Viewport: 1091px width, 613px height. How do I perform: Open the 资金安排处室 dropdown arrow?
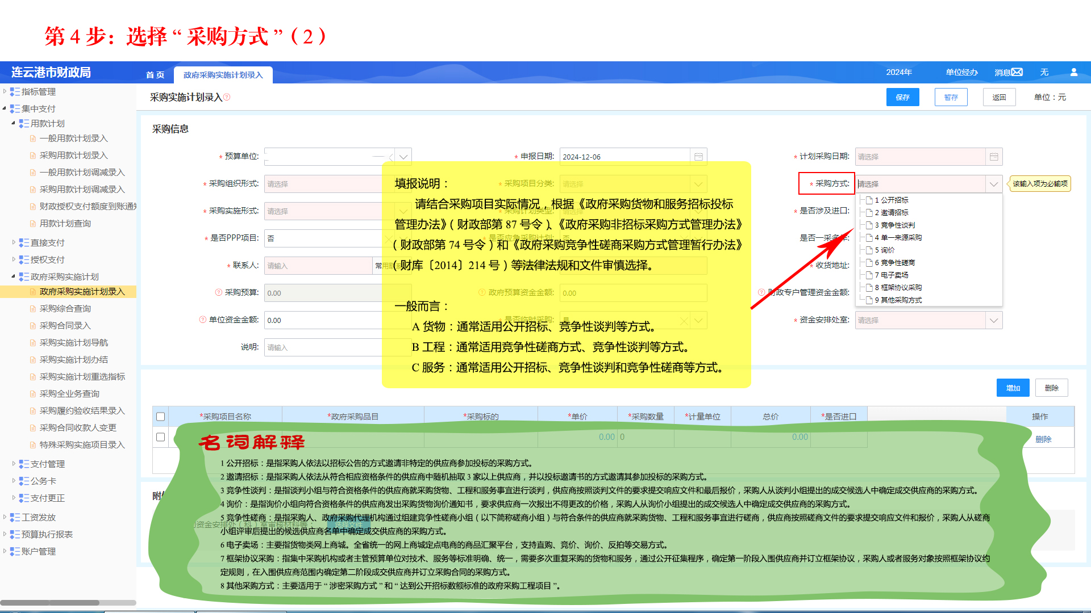[x=994, y=320]
